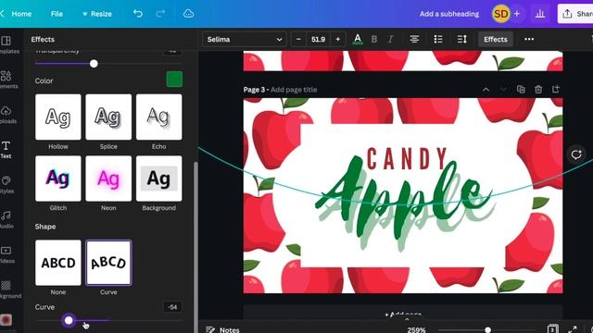The height and width of the screenshot is (333, 593).
Task: Click the redo arrow icon
Action: [160, 14]
